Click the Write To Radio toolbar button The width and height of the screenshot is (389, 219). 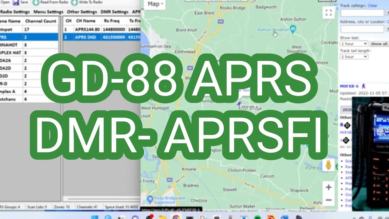87,2
